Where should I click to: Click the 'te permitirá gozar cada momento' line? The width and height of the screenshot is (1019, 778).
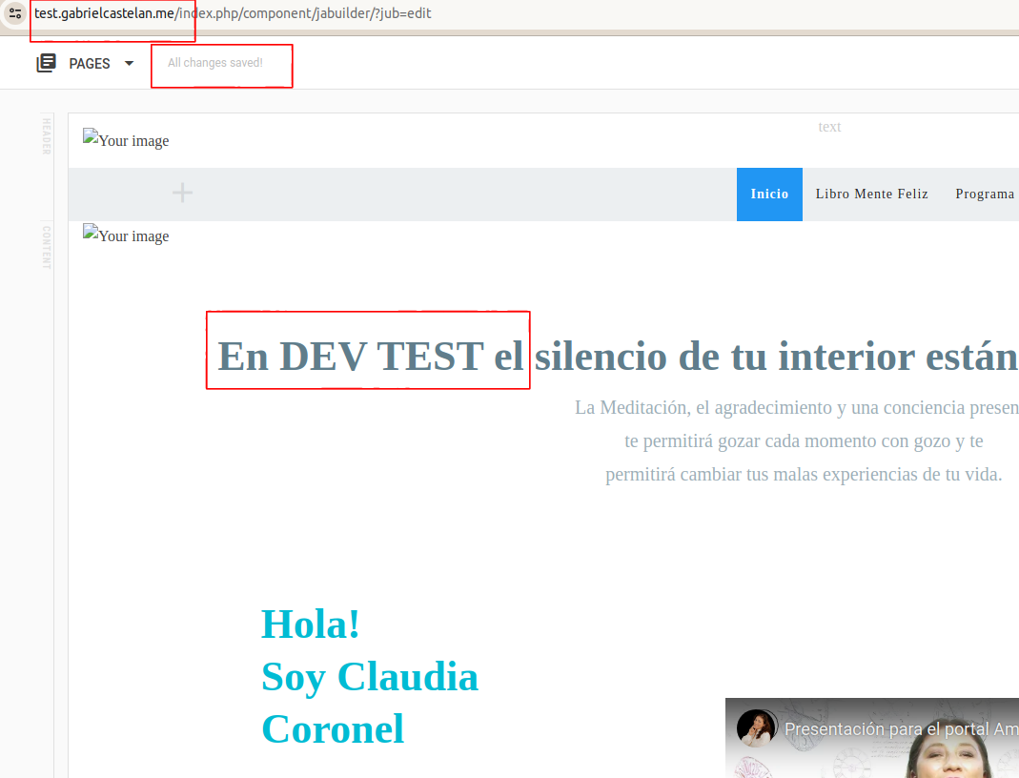[x=804, y=441]
